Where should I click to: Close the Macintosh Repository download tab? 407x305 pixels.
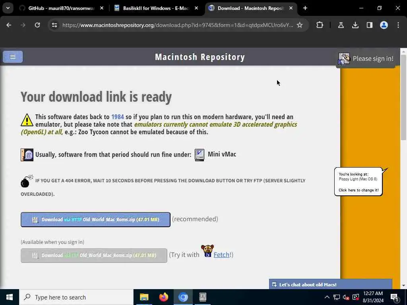pyautogui.click(x=291, y=8)
